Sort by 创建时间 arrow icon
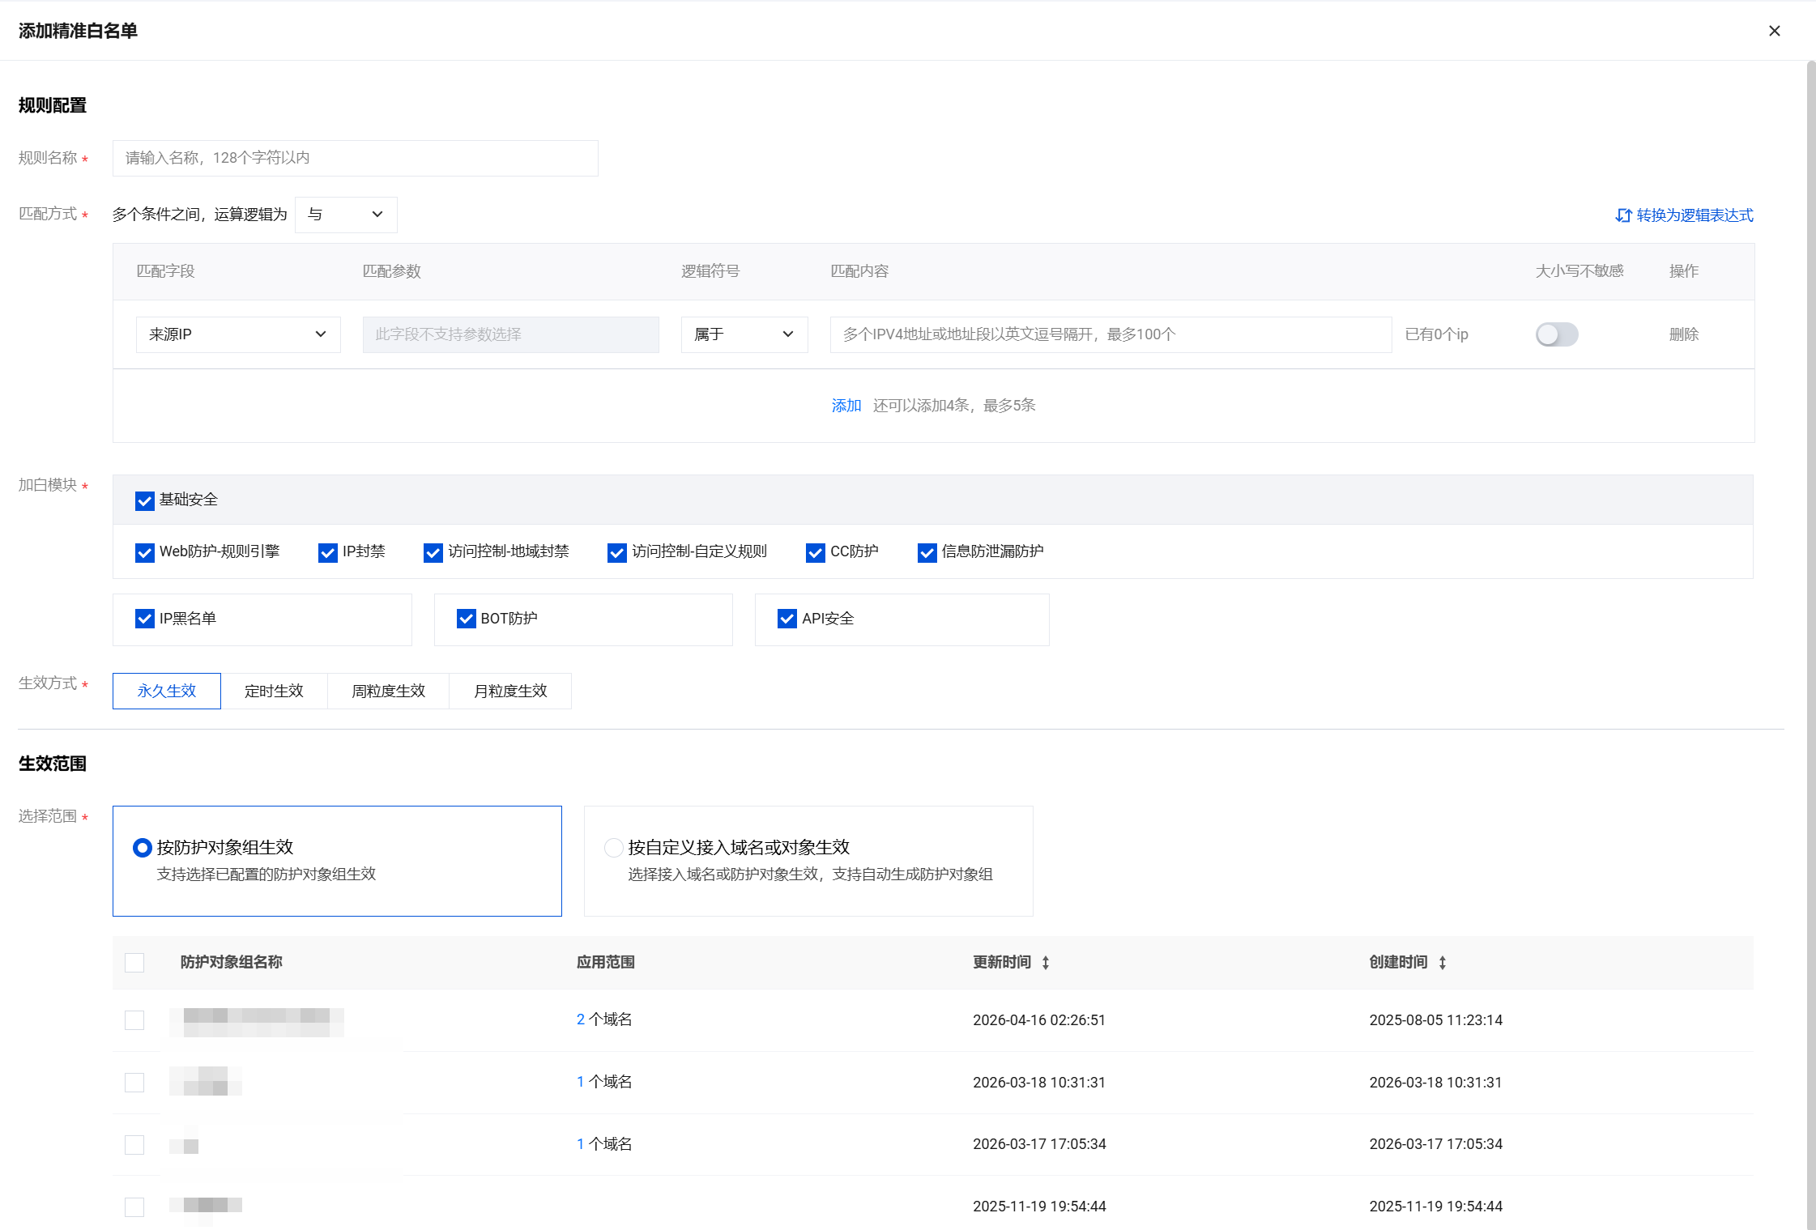 [x=1443, y=963]
